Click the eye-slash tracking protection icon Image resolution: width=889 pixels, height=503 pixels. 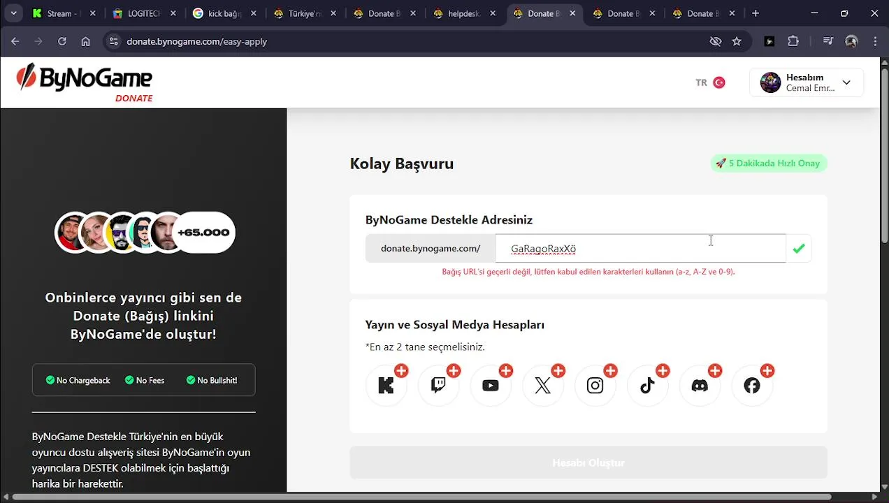click(716, 41)
